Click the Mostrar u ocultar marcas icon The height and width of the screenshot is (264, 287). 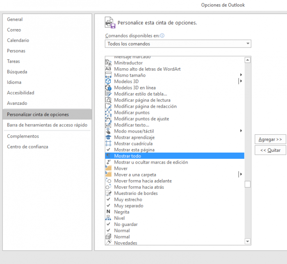coord(108,162)
